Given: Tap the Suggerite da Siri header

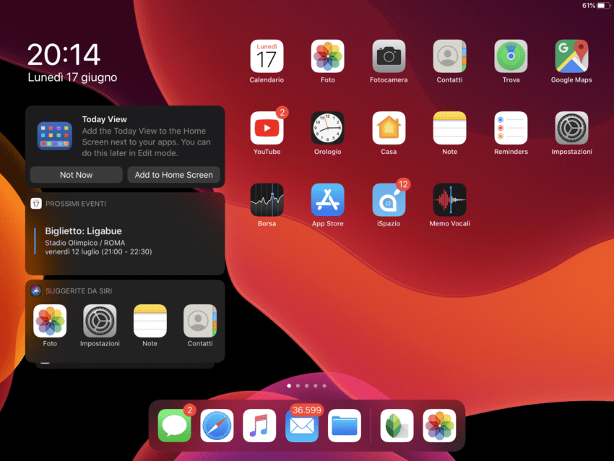Looking at the screenshot, I should (78, 291).
